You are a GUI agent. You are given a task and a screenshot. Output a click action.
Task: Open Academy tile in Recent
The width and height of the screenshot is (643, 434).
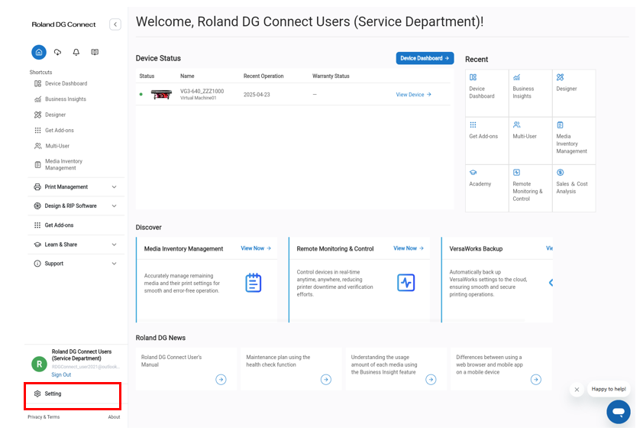487,188
